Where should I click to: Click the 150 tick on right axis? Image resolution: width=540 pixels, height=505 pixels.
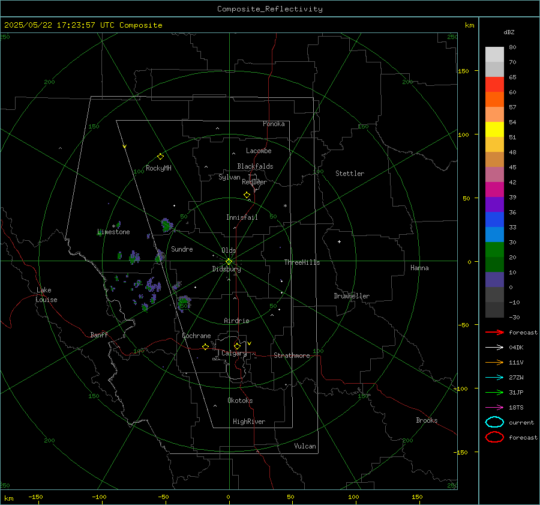(464, 71)
